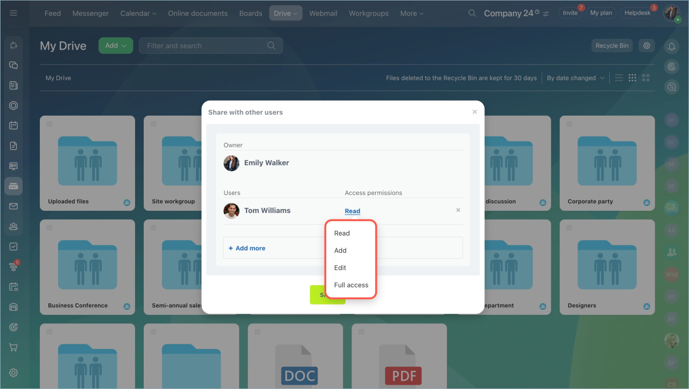689x389 pixels.
Task: Open the calendar icon in left sidebar
Action: [x=13, y=125]
